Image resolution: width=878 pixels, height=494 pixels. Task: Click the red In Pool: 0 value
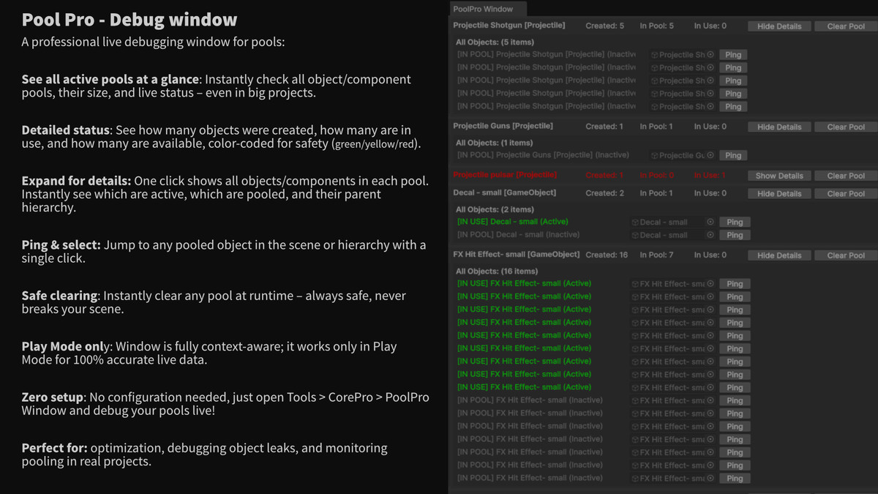[x=657, y=176]
